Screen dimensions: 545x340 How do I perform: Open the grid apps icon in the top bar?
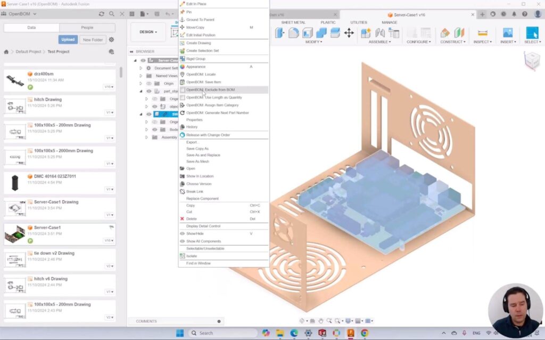[132, 14]
